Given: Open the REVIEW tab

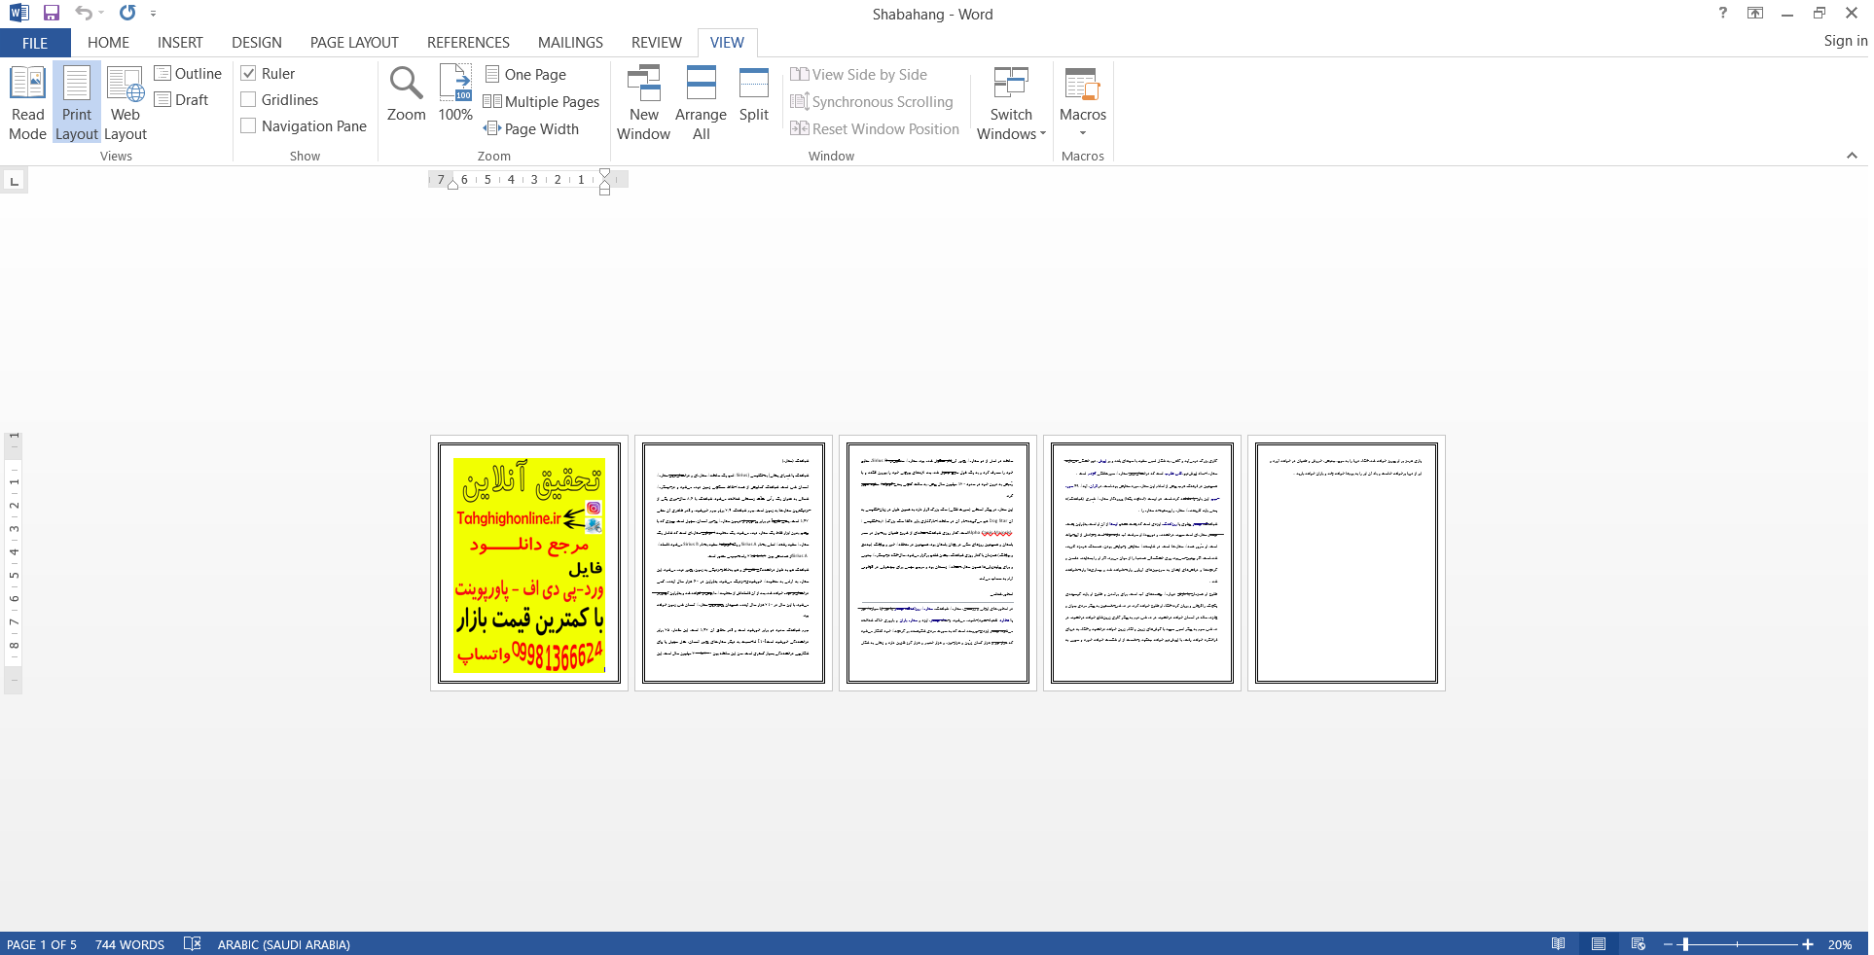Looking at the screenshot, I should pyautogui.click(x=657, y=43).
